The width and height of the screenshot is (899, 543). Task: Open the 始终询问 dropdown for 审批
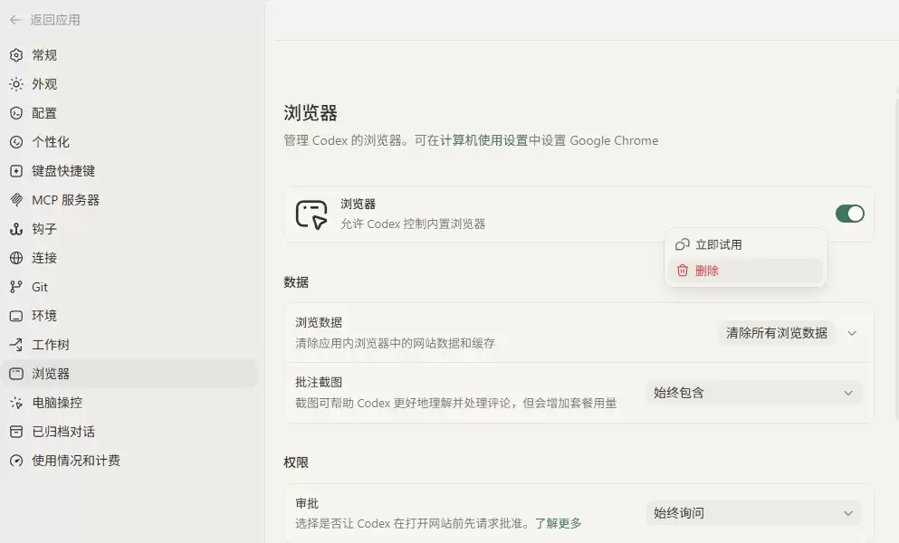tap(753, 513)
